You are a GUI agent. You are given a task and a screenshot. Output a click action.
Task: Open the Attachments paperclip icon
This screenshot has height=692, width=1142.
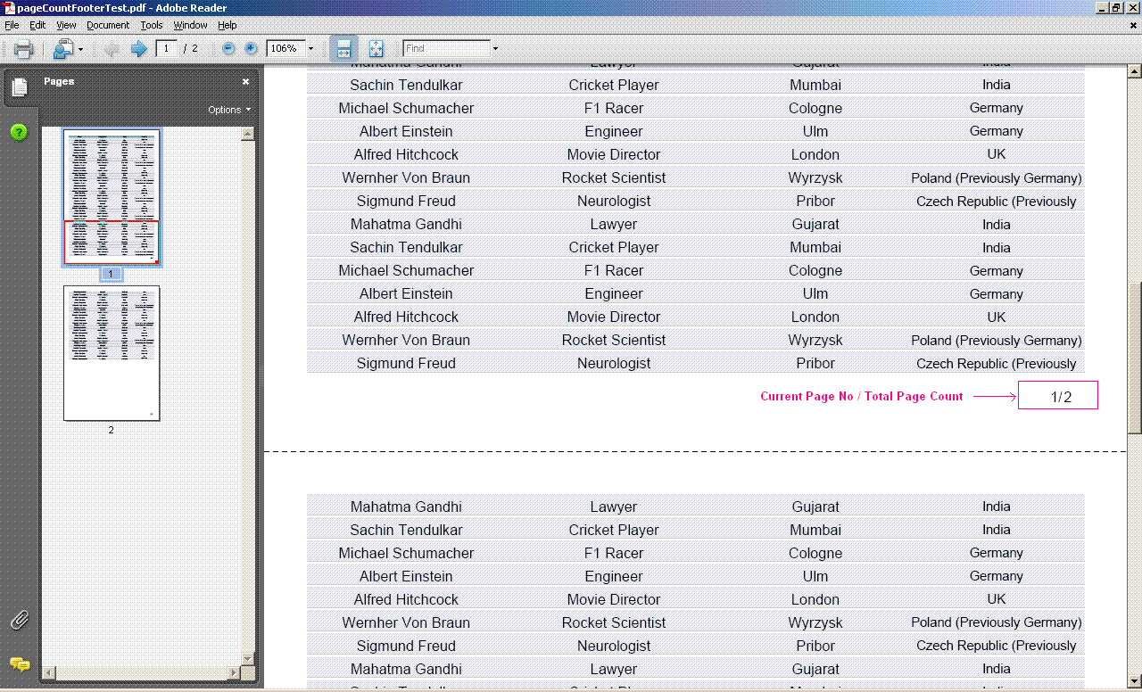(19, 621)
